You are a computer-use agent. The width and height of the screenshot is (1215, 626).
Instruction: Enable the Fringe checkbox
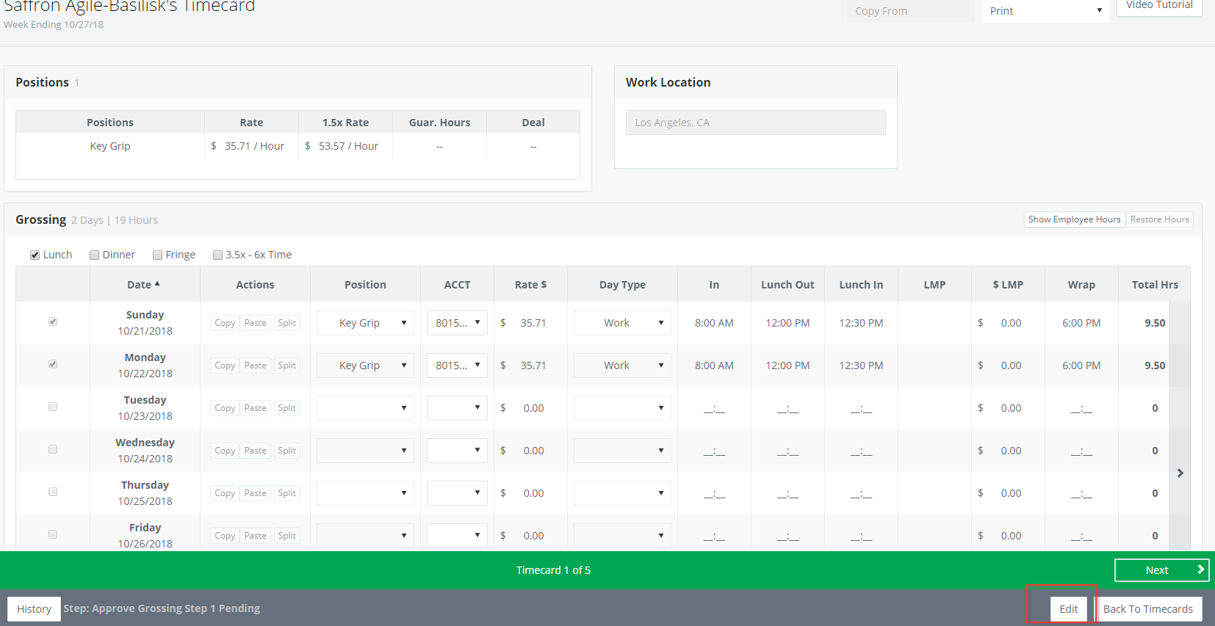(x=157, y=255)
